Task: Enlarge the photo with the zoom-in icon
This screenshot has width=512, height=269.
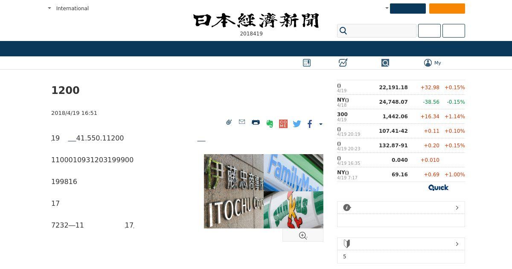Action: [x=303, y=236]
